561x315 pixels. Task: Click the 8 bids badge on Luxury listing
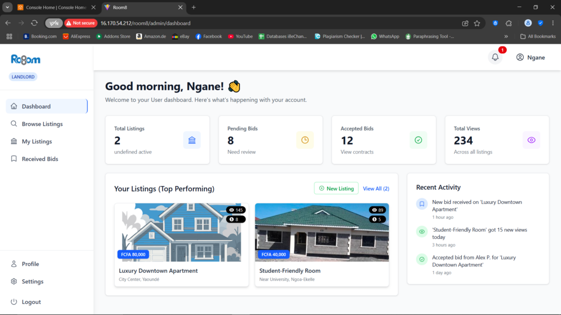[236, 219]
